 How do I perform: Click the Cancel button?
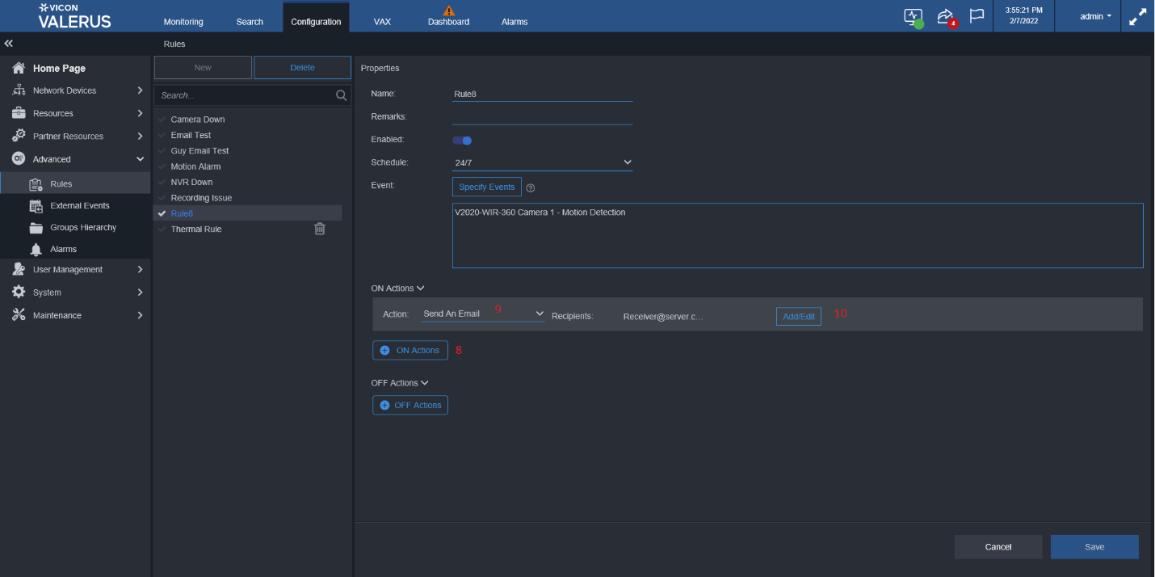tap(998, 547)
